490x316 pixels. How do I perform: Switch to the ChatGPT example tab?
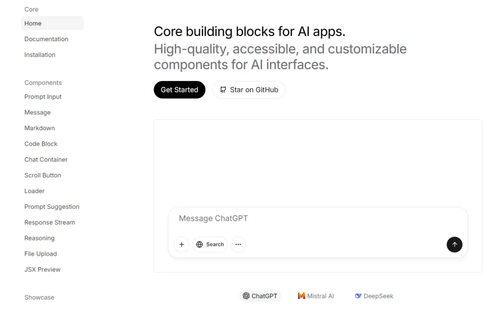pyautogui.click(x=260, y=296)
